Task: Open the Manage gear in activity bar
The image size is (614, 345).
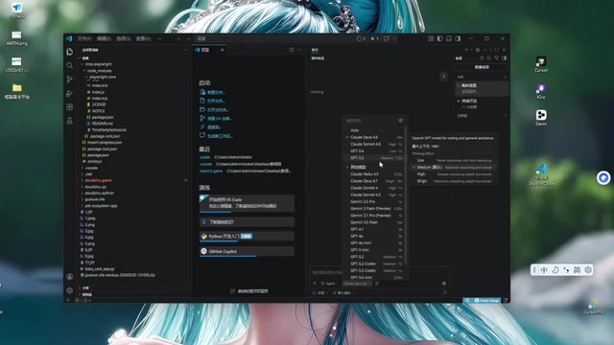Action: [70, 290]
